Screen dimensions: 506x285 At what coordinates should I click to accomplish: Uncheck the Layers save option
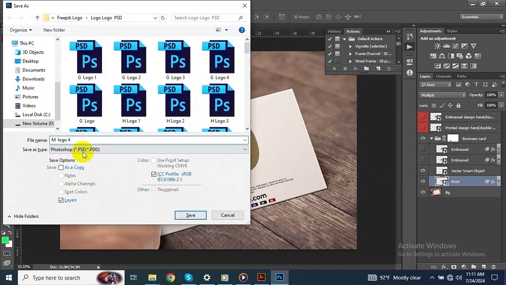pyautogui.click(x=61, y=200)
